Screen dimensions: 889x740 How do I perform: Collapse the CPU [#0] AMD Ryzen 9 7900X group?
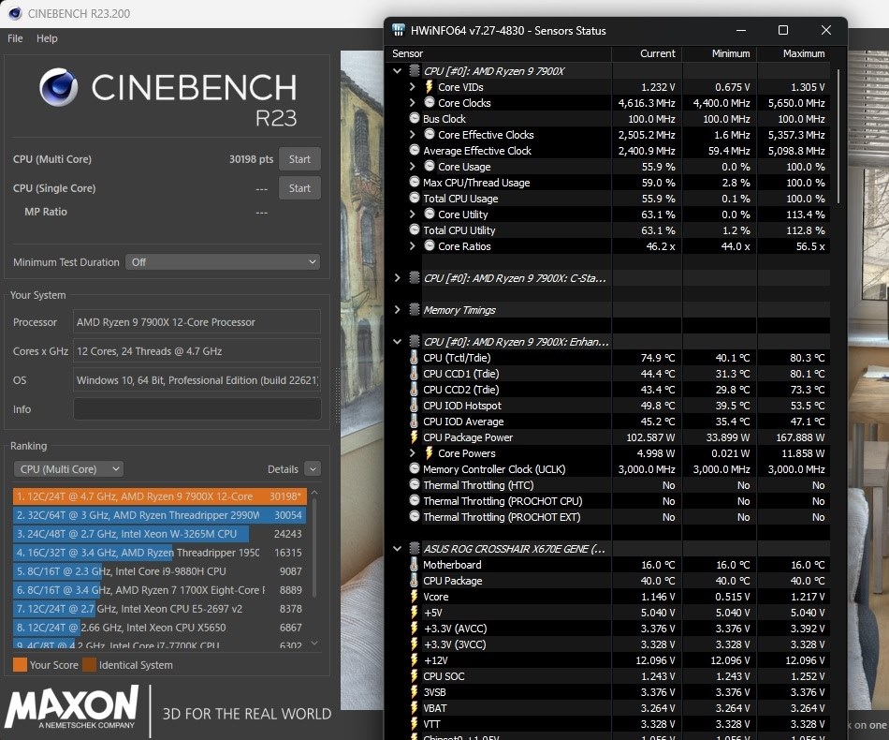[397, 71]
